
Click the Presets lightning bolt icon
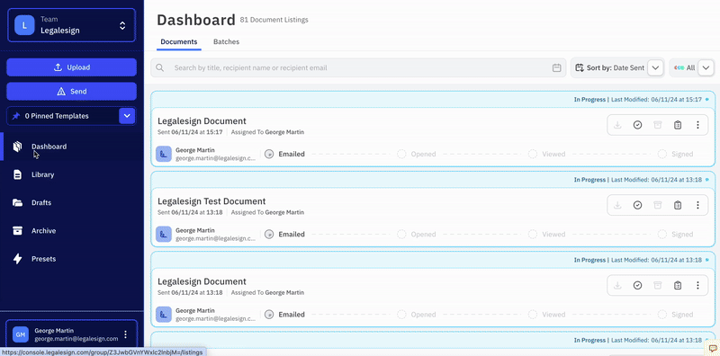coord(17,259)
